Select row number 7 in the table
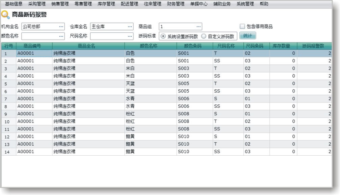 [x=9, y=99]
